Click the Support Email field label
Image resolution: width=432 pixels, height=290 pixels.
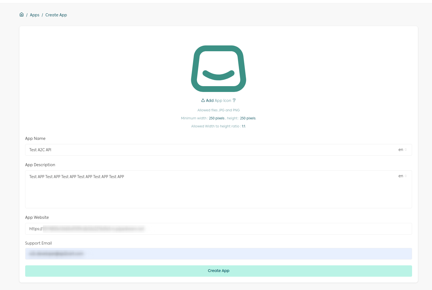coord(38,243)
